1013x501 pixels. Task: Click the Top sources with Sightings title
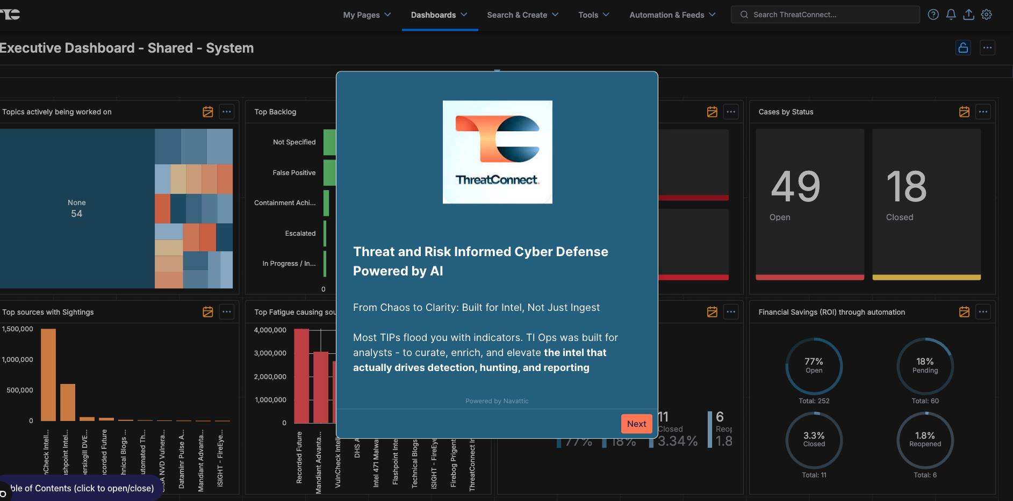tap(48, 312)
